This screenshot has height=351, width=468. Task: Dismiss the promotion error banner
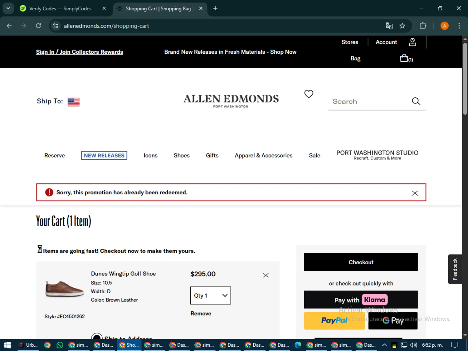(x=415, y=193)
